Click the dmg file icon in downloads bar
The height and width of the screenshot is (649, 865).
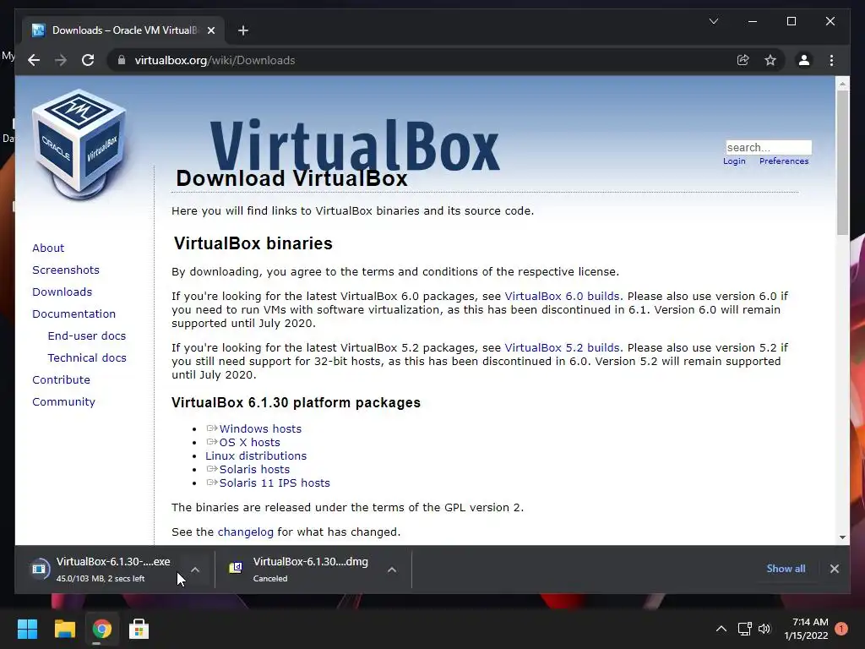coord(236,568)
